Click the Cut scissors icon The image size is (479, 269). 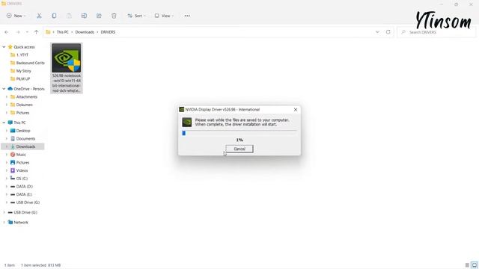pyautogui.click(x=39, y=16)
